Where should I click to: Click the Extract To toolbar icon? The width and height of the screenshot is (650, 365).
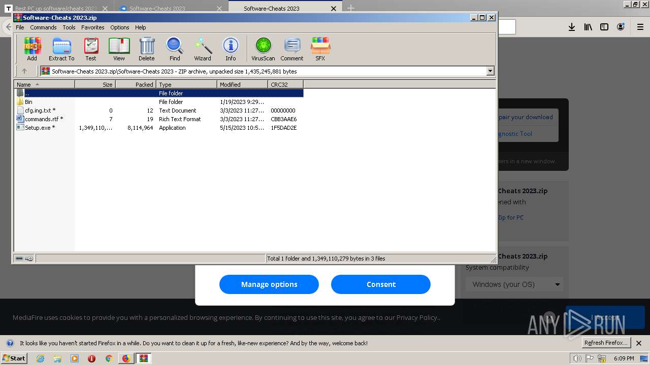[x=61, y=49]
